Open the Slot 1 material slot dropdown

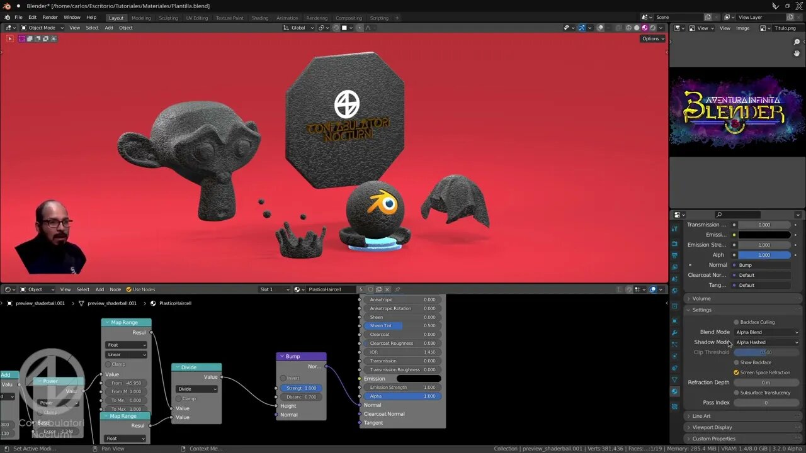(275, 289)
